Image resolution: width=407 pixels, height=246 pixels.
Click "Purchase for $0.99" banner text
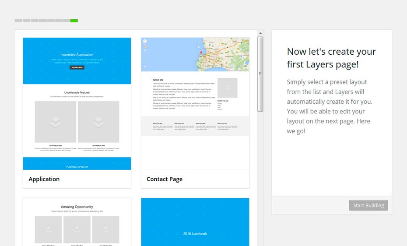(x=77, y=167)
